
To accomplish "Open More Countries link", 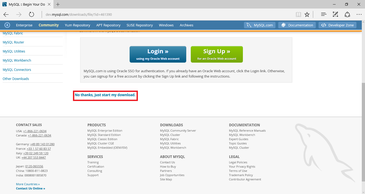I will (28, 184).
